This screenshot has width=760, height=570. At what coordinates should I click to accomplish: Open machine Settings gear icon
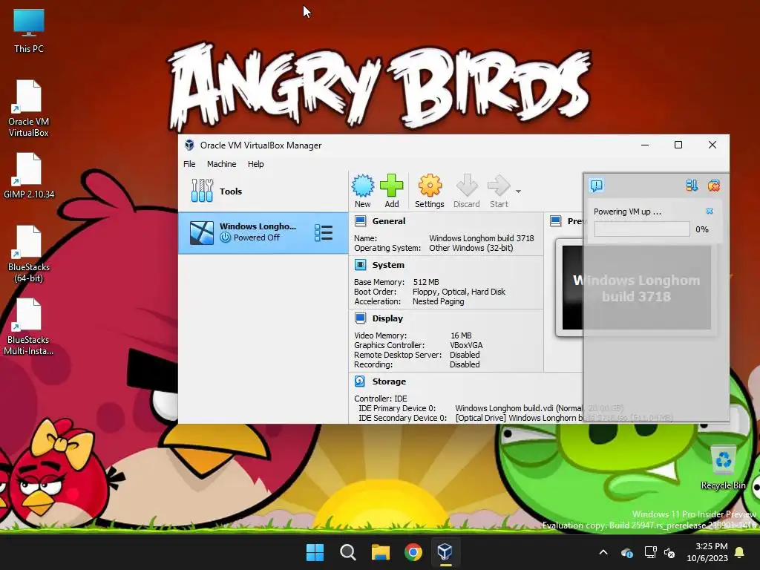click(430, 186)
